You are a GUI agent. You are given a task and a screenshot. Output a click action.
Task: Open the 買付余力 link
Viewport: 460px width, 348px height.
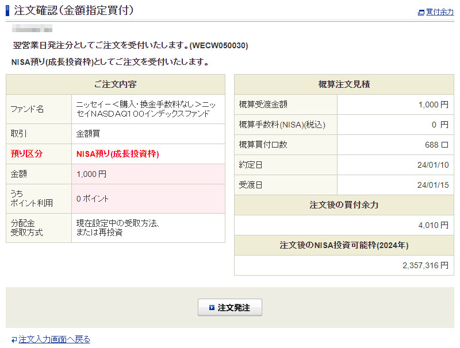click(x=440, y=12)
